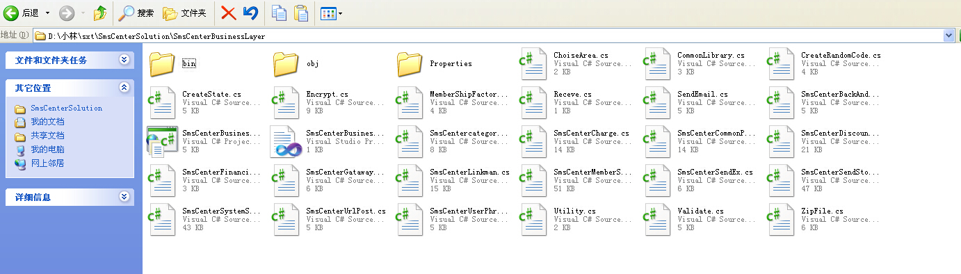This screenshot has width=961, height=274.
Task: Select the Properties folder icon
Action: [x=409, y=63]
